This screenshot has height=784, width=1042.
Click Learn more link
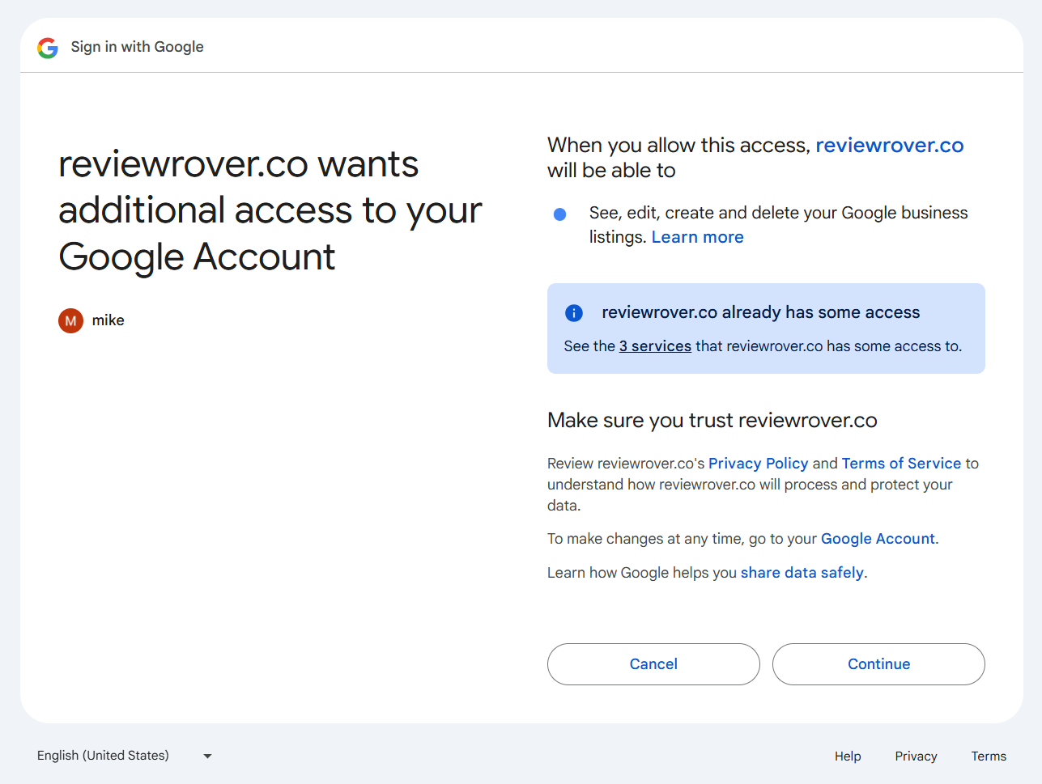point(697,237)
